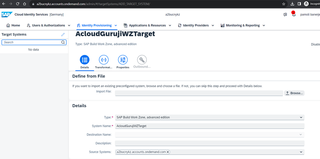This screenshot has height=159, width=320.
Task: Open the help headset icon in the header
Action: (x=285, y=15)
